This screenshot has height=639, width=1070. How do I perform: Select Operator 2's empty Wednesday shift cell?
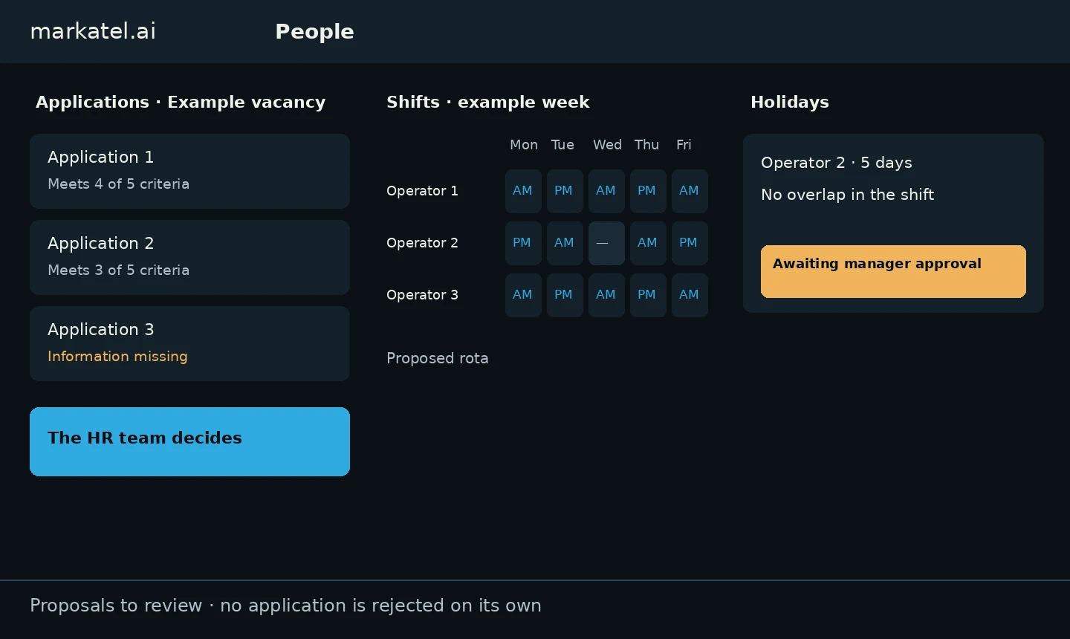tap(606, 243)
